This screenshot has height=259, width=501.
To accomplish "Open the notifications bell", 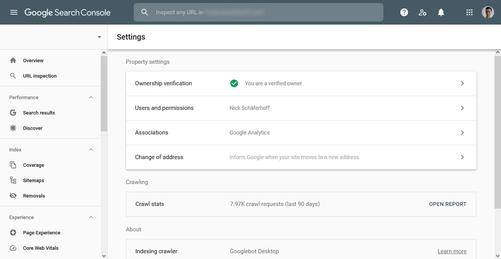I will coord(441,12).
